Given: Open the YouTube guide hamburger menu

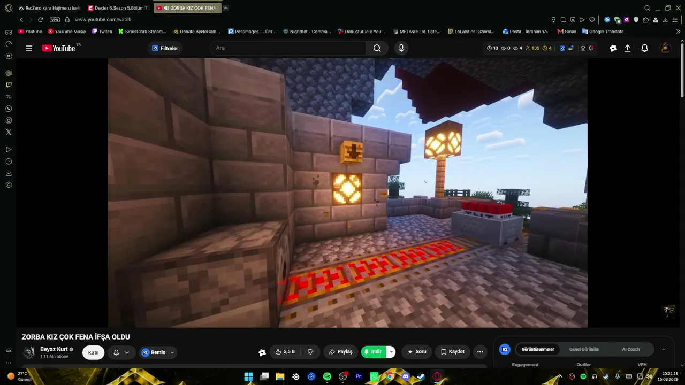Looking at the screenshot, I should tap(29, 48).
